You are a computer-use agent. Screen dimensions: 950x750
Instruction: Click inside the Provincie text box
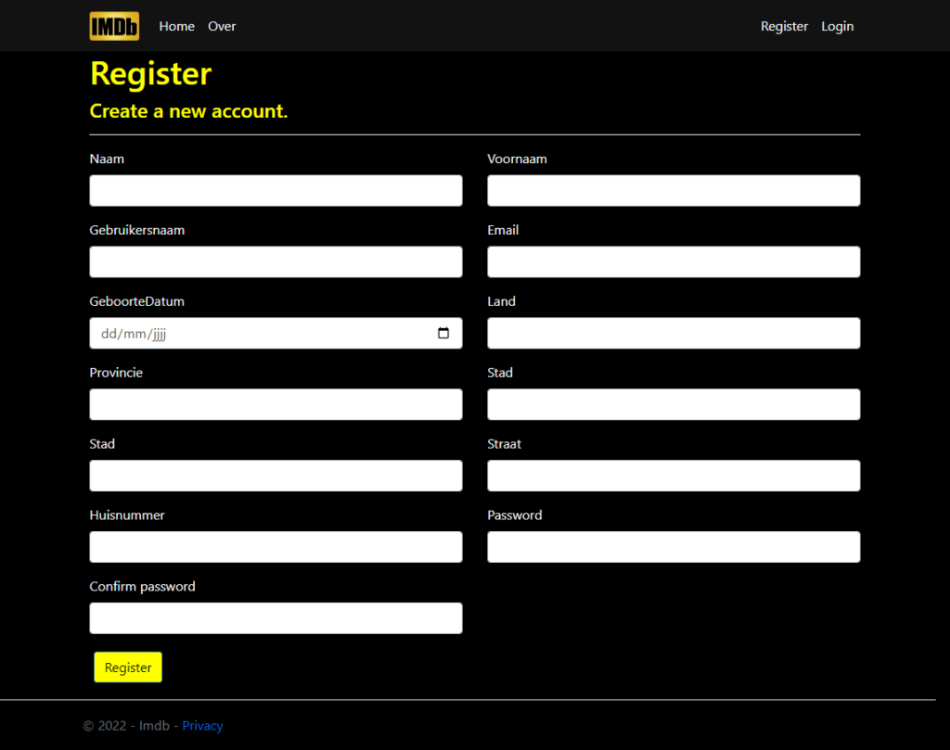[276, 404]
